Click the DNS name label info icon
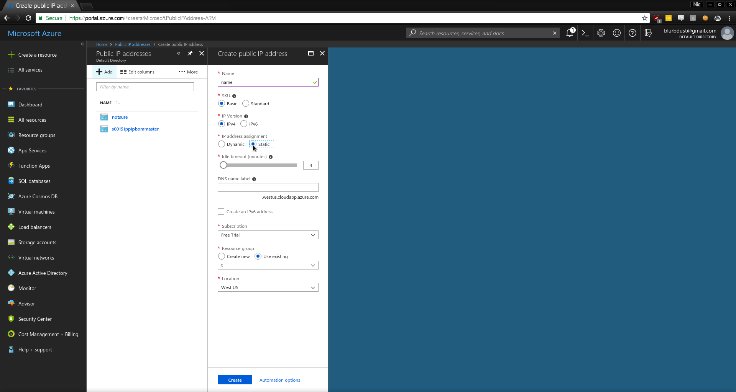The image size is (736, 392). (x=254, y=179)
